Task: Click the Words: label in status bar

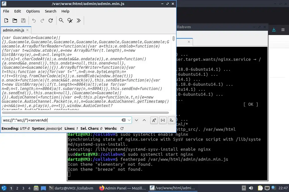Action: coord(111,128)
